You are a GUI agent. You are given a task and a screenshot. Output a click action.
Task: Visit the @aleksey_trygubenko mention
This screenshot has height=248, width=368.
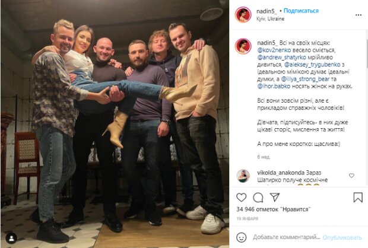tap(312, 65)
